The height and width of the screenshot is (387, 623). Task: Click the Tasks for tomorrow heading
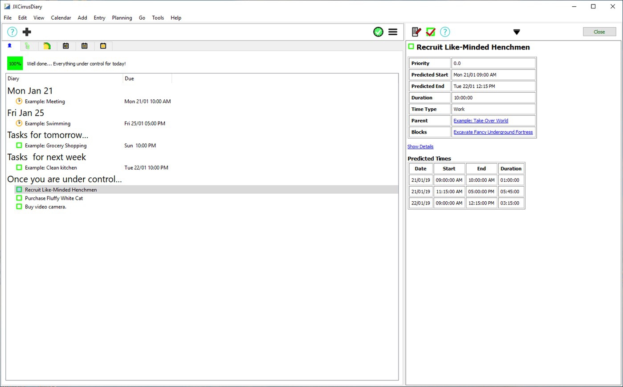[48, 135]
